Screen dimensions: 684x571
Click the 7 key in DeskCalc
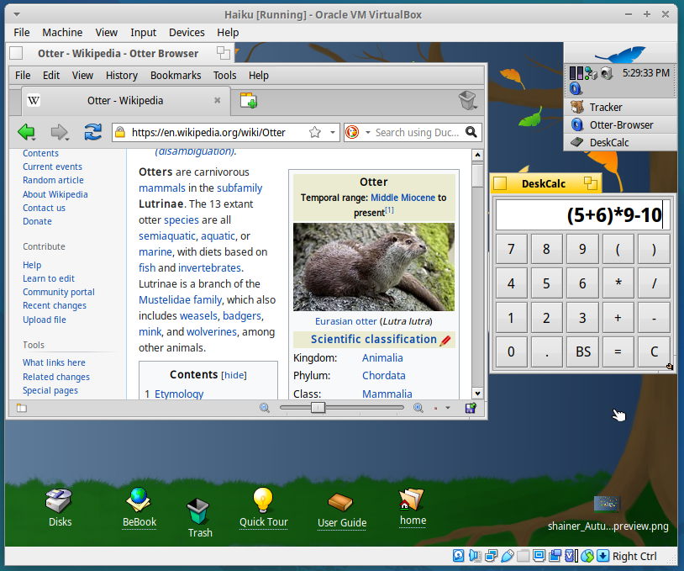coord(511,249)
